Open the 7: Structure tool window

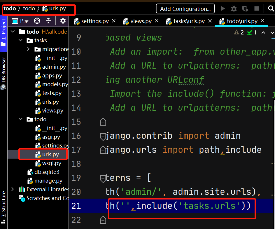click(x=3, y=207)
